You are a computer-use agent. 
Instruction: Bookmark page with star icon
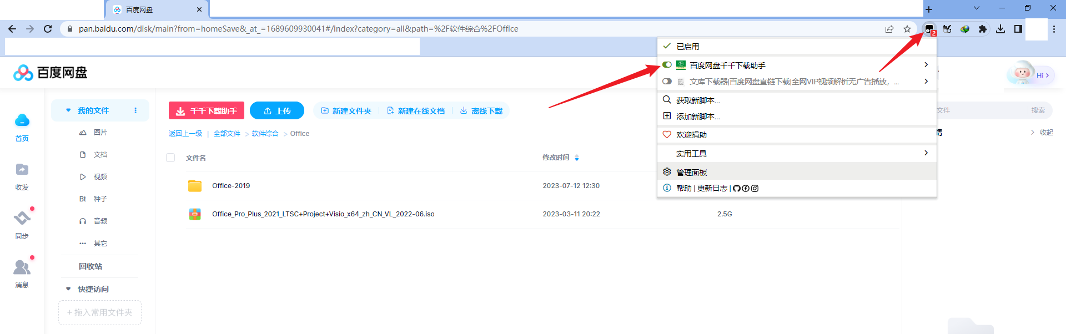point(907,29)
